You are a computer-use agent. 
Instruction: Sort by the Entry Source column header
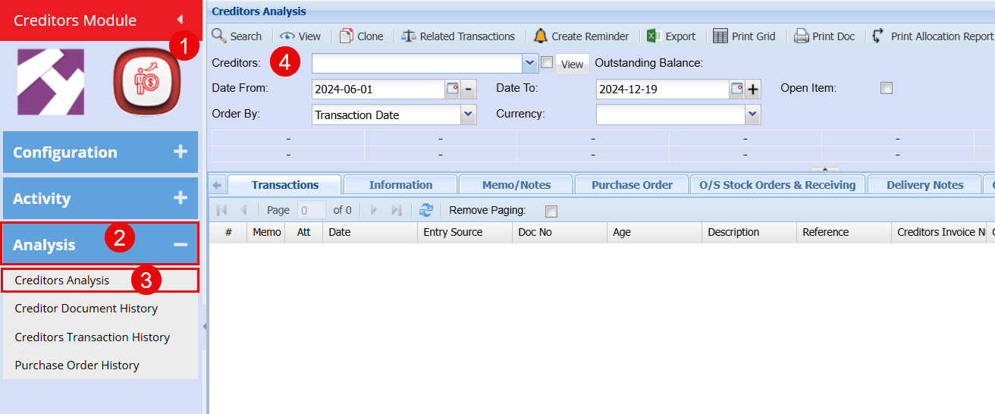[x=464, y=232]
